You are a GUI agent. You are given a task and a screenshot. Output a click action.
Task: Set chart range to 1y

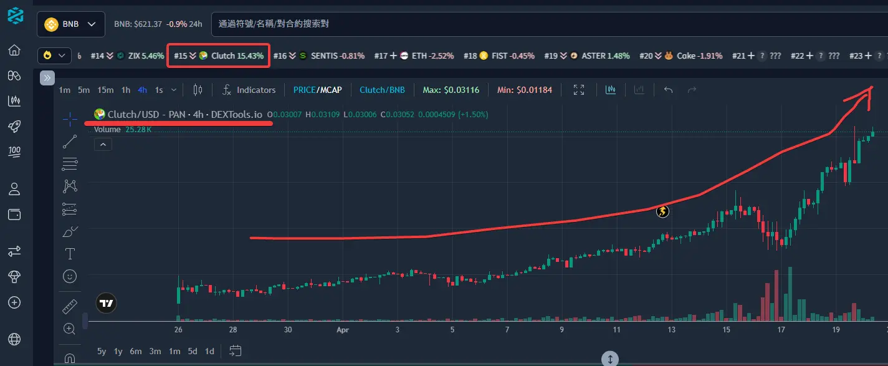tap(118, 351)
